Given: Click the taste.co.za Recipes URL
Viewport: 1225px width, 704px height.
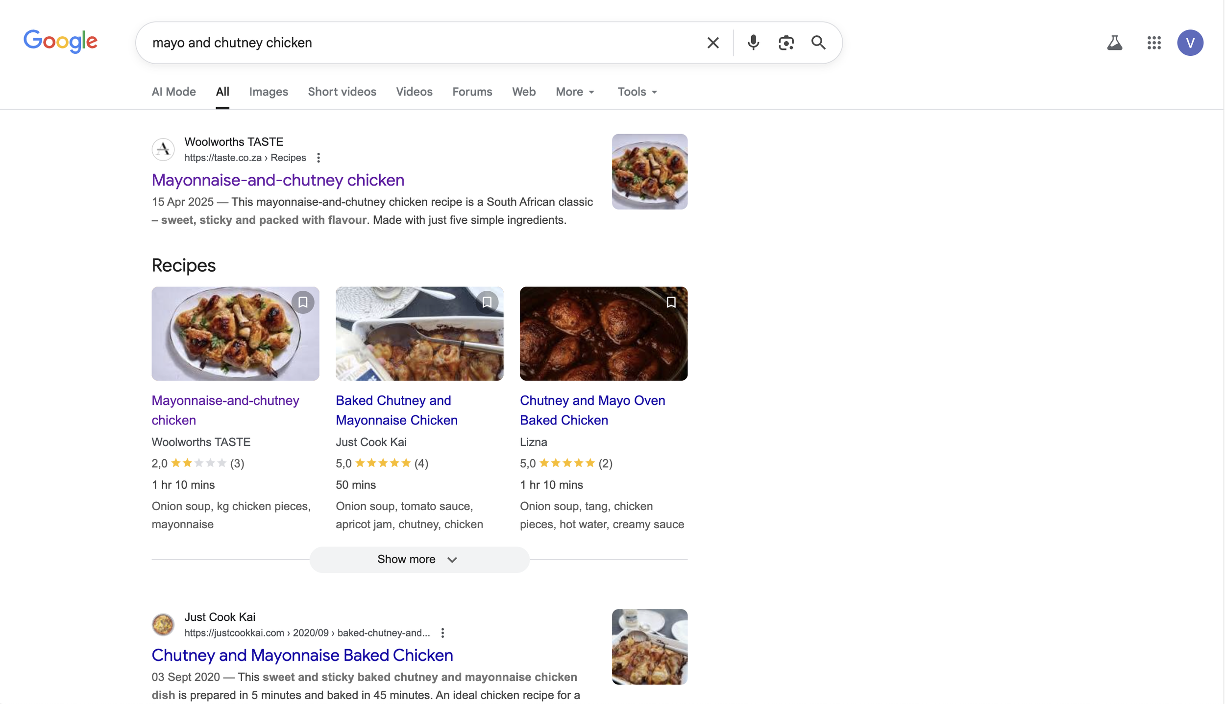Looking at the screenshot, I should [x=245, y=158].
